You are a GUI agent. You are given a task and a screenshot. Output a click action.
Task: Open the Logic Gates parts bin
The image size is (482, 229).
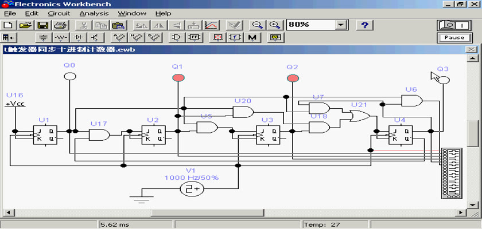177,38
